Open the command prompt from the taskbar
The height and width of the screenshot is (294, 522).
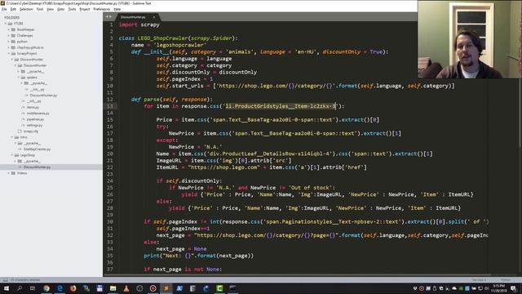232,288
